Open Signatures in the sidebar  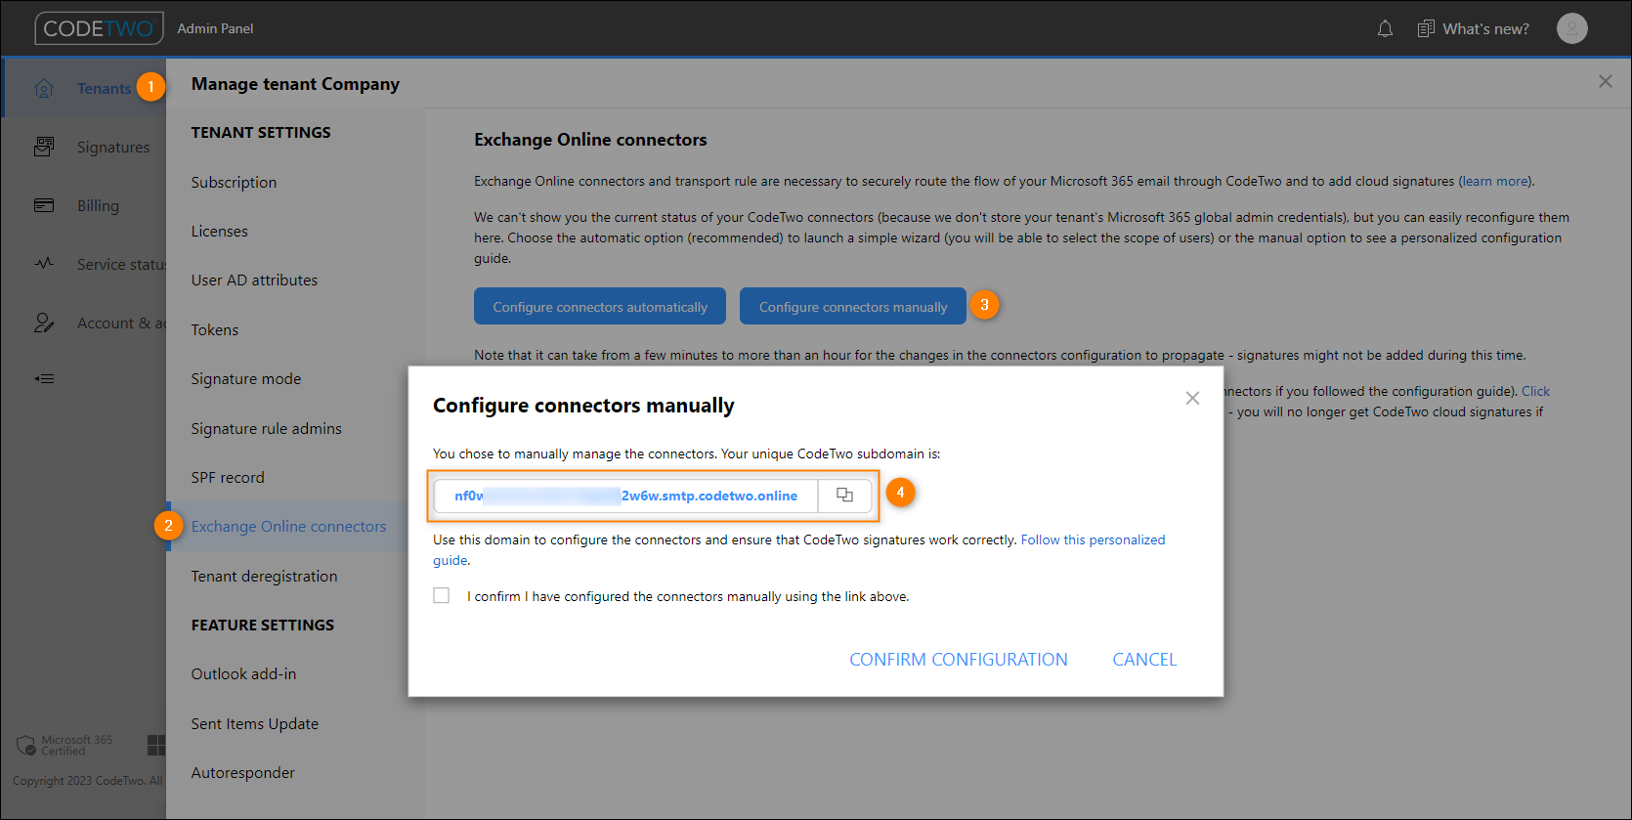tap(113, 148)
